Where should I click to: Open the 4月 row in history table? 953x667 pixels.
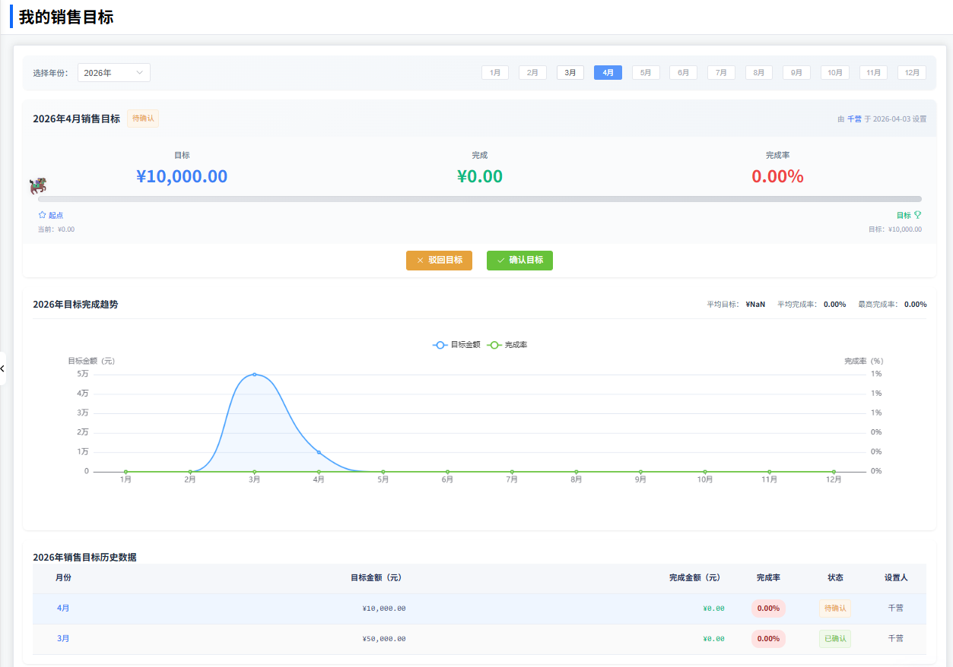[63, 609]
